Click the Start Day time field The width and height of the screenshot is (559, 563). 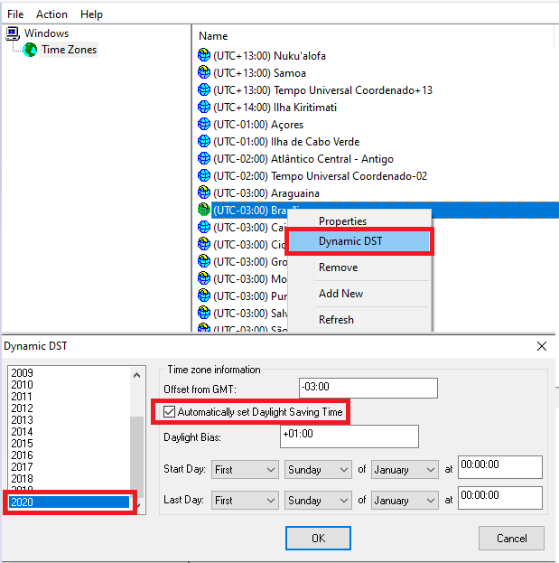click(x=500, y=467)
